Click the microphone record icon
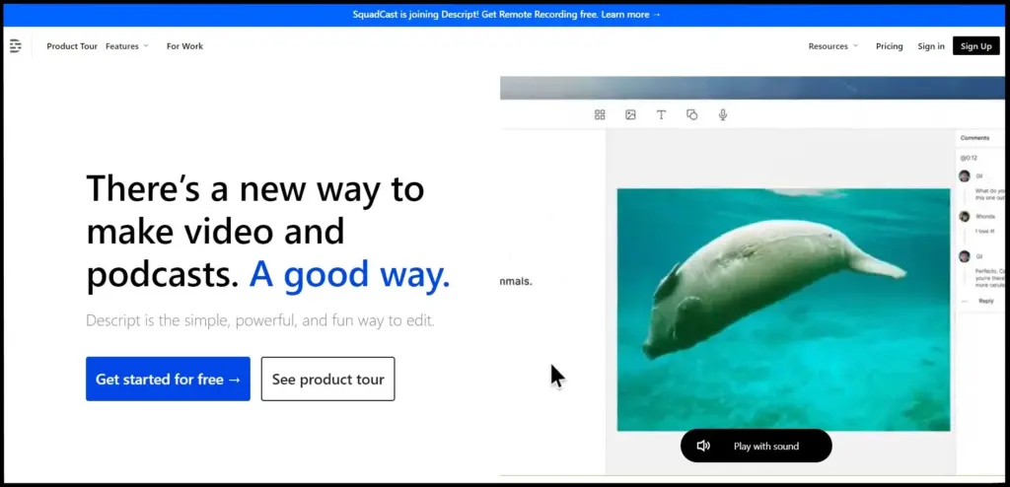The height and width of the screenshot is (487, 1010). 723,115
